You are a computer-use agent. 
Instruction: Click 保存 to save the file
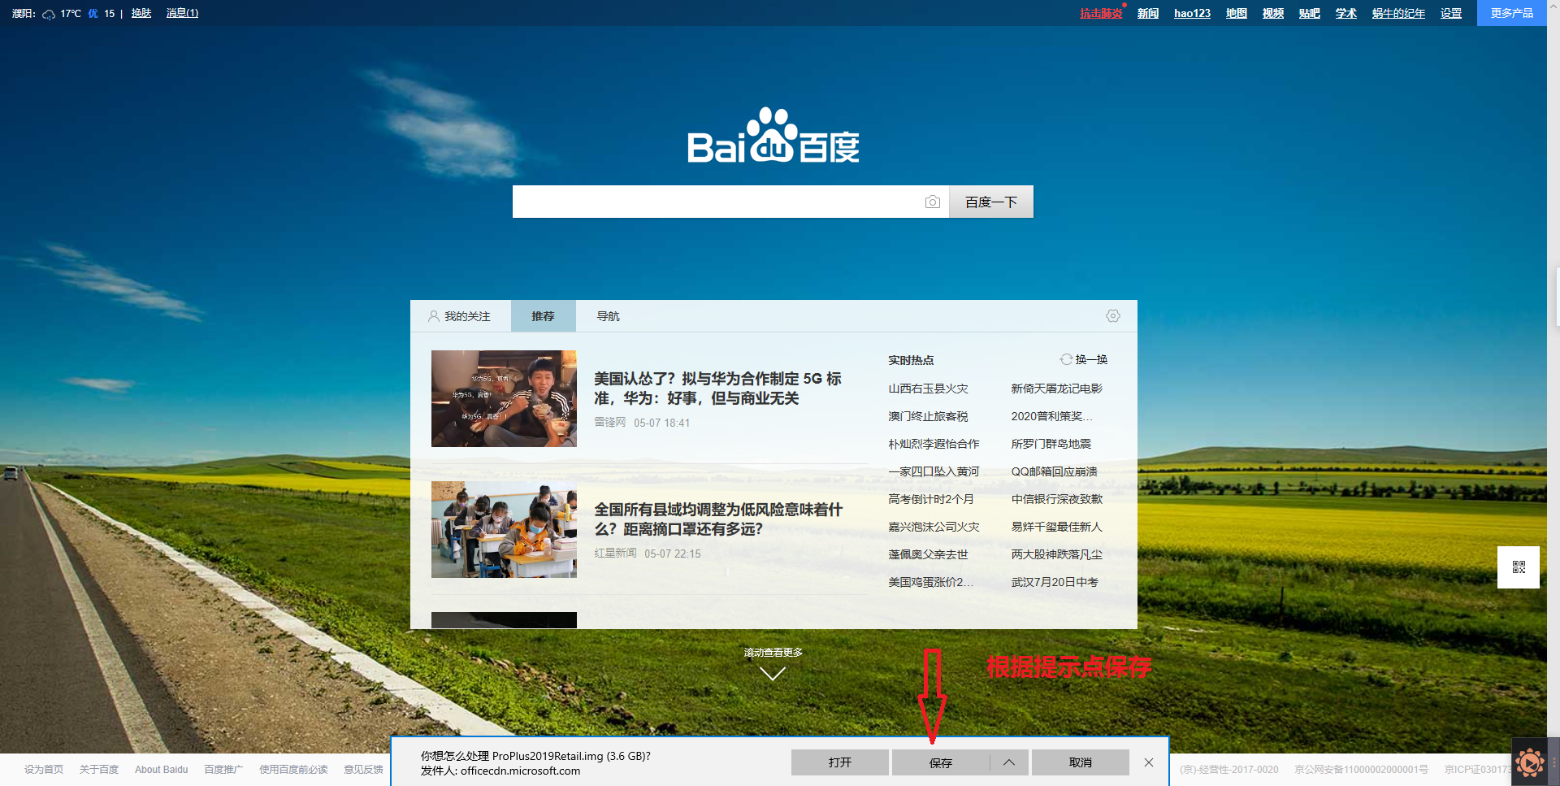pyautogui.click(x=941, y=762)
